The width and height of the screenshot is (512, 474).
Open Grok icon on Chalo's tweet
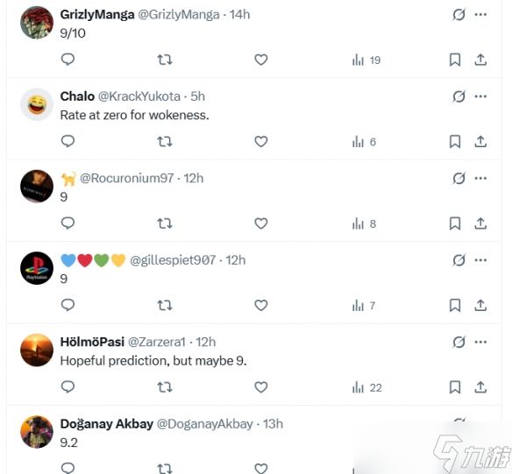click(x=459, y=96)
